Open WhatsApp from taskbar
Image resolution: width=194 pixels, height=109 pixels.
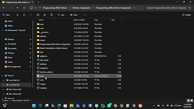point(109,106)
